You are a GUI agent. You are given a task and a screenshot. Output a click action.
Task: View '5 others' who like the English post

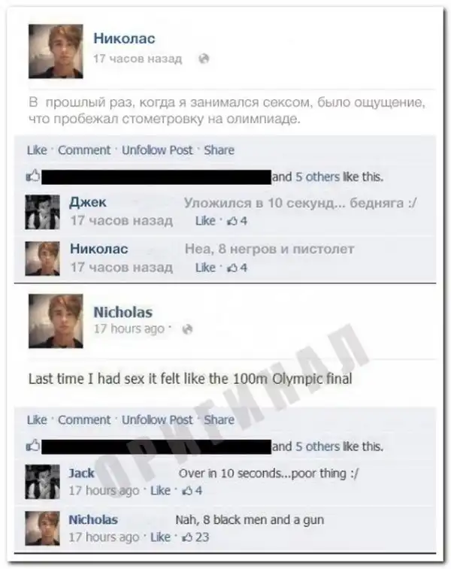[x=317, y=446]
